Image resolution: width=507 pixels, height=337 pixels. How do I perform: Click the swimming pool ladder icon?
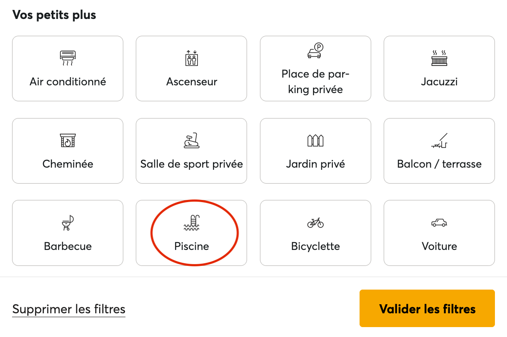pyautogui.click(x=191, y=223)
